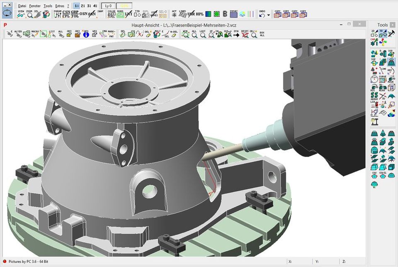Click the ALTER edit icon
398x267 pixels.
pyautogui.click(x=18, y=34)
